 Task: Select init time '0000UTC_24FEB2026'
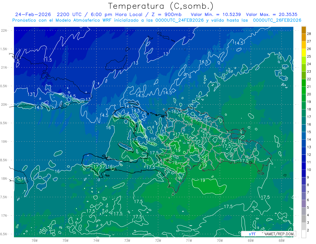pos(180,20)
